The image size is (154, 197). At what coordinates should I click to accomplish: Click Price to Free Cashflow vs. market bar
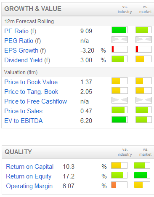pyautogui.click(x=143, y=100)
